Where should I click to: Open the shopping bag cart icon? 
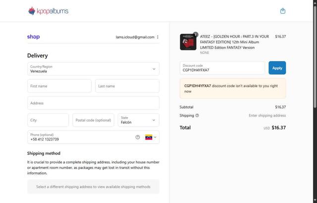pyautogui.click(x=283, y=11)
